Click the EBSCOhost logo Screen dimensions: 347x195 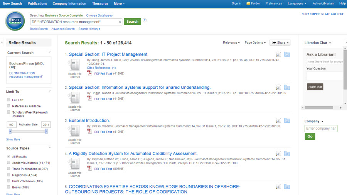tap(15, 21)
